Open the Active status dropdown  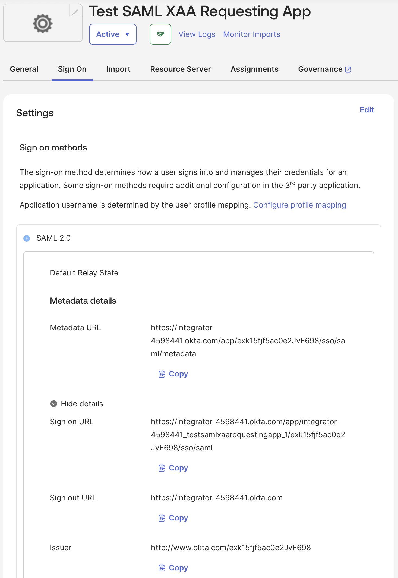click(x=113, y=34)
